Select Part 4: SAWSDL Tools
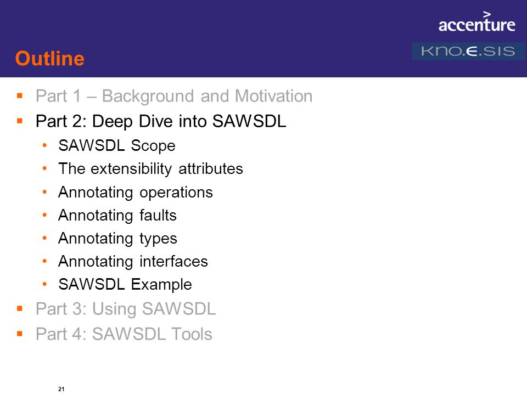The height and width of the screenshot is (395, 527). coord(124,334)
